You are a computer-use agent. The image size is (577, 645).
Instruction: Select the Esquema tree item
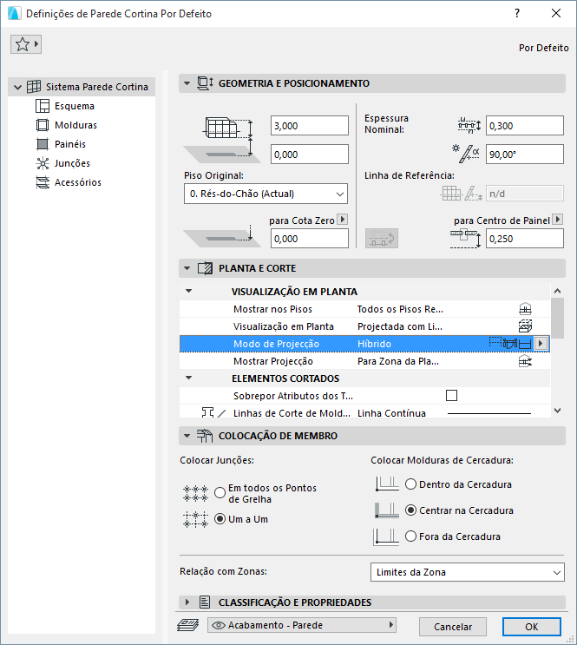click(x=75, y=106)
